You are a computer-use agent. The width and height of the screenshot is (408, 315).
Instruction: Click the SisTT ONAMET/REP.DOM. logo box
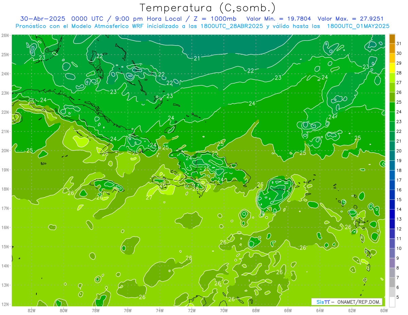[x=347, y=302]
